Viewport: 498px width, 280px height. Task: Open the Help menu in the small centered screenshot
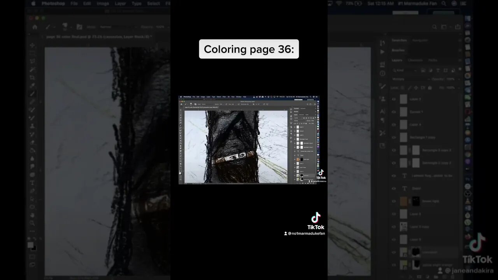[244, 97]
